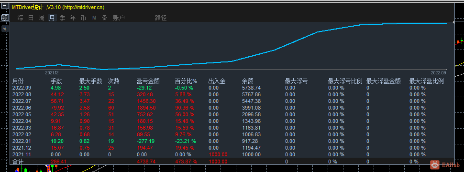Screen dimensions: 464x172
Task: Click the 最大浮亏 column header
Action: [x=296, y=81]
